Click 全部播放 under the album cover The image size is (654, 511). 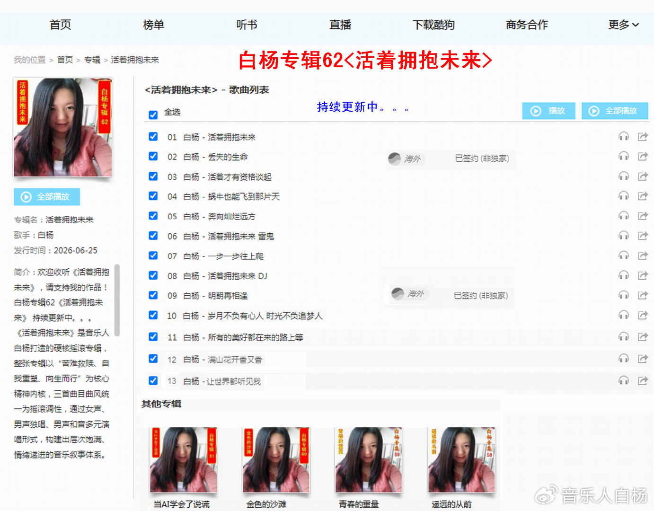click(x=47, y=197)
